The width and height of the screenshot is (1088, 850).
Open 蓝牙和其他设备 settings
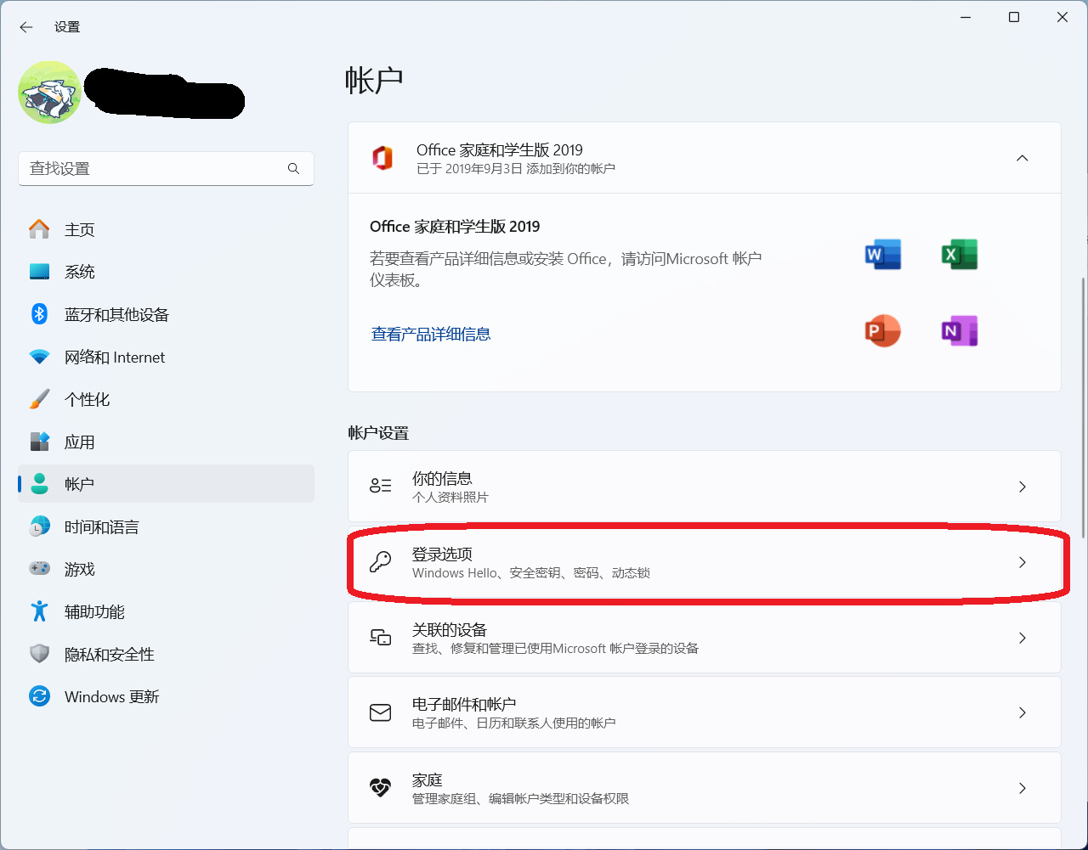(166, 314)
